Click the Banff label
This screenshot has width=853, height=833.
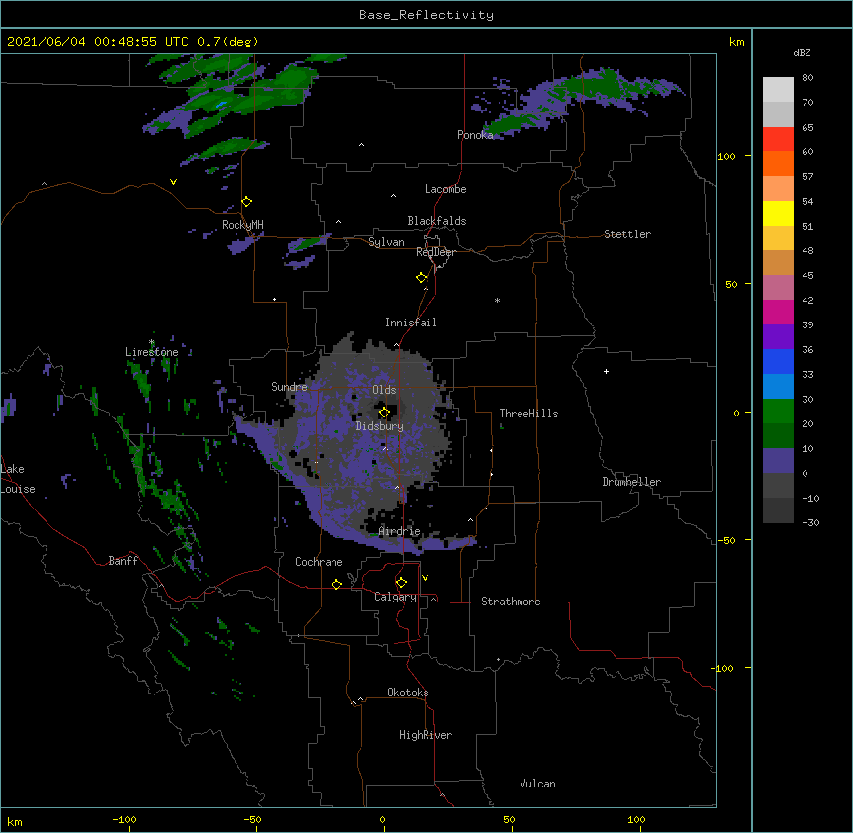123,561
